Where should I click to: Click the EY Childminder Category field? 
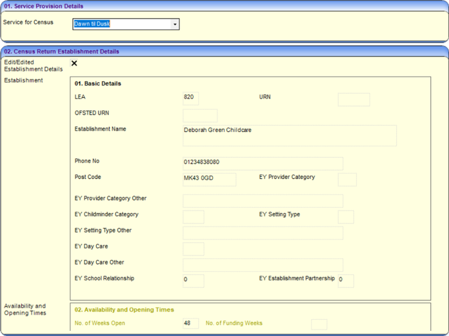click(194, 217)
